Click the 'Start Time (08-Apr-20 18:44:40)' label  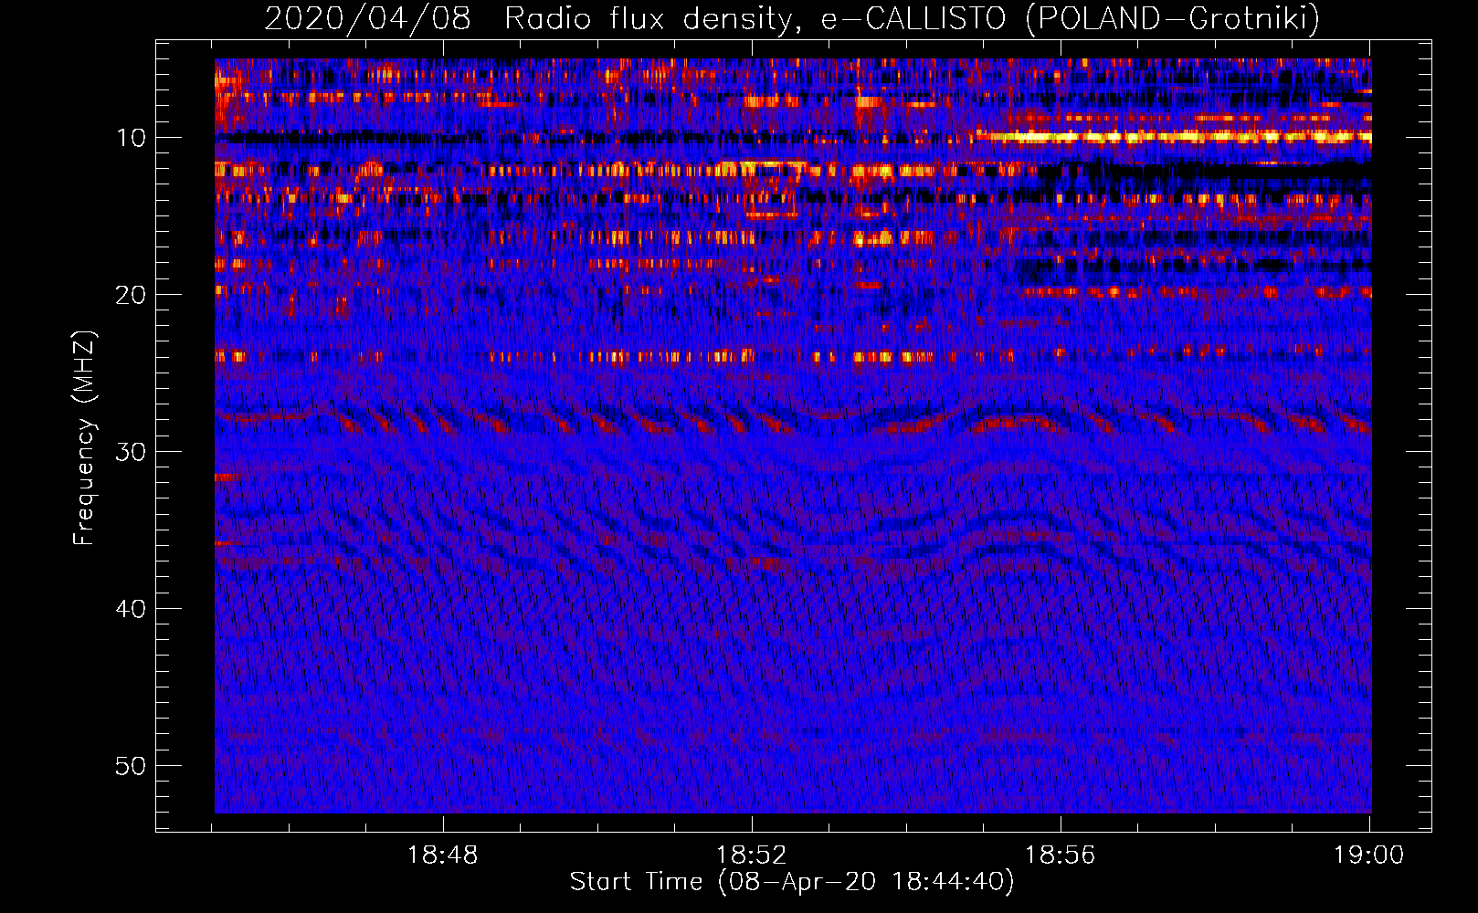coord(792,882)
